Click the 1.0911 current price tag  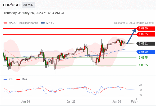point(146,43)
